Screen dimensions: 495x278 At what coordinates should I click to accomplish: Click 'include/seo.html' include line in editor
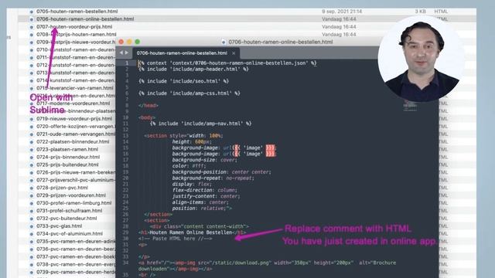click(x=183, y=81)
